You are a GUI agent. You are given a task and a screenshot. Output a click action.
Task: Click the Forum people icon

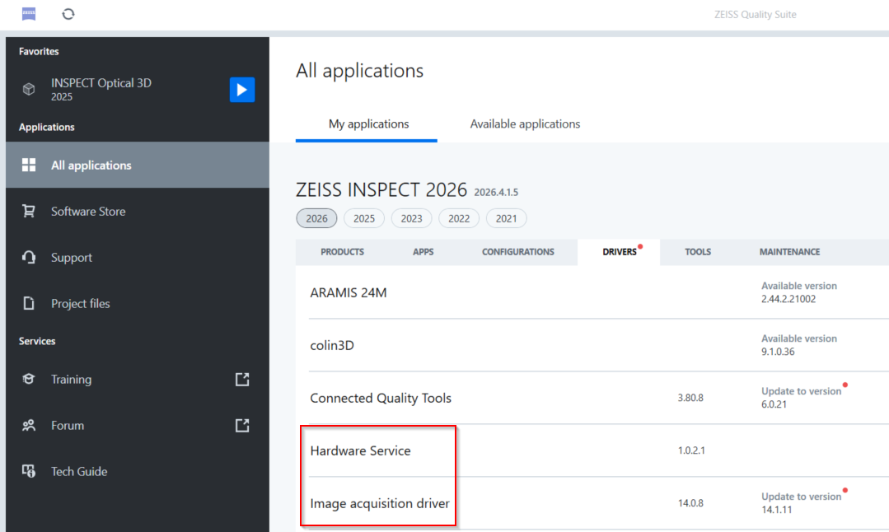pyautogui.click(x=29, y=425)
